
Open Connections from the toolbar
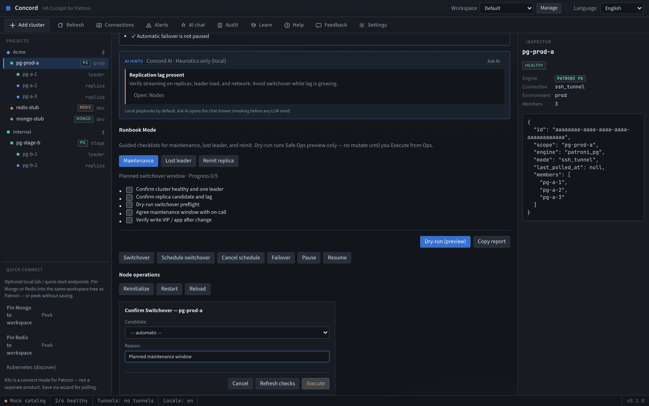point(115,25)
